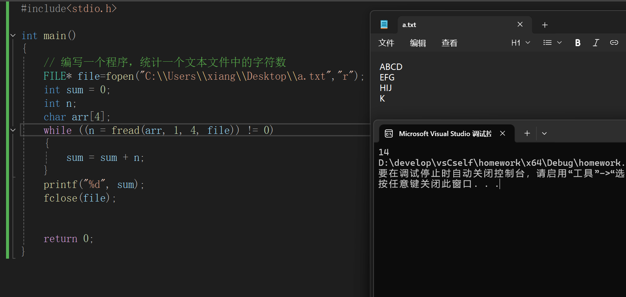Click the int n; declaration line
This screenshot has width=626, height=297.
(60, 103)
